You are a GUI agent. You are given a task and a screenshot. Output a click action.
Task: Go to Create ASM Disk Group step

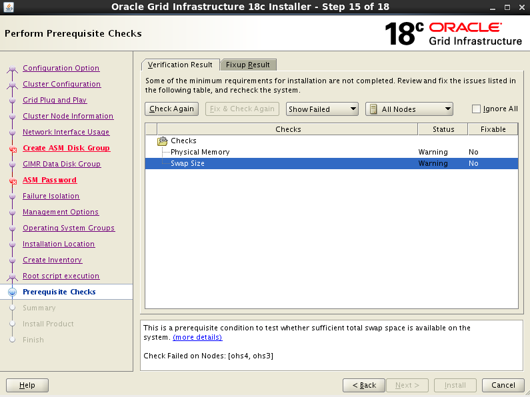(x=67, y=148)
